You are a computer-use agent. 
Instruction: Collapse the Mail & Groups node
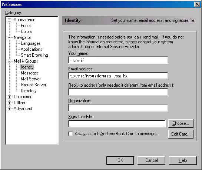tap(9, 61)
